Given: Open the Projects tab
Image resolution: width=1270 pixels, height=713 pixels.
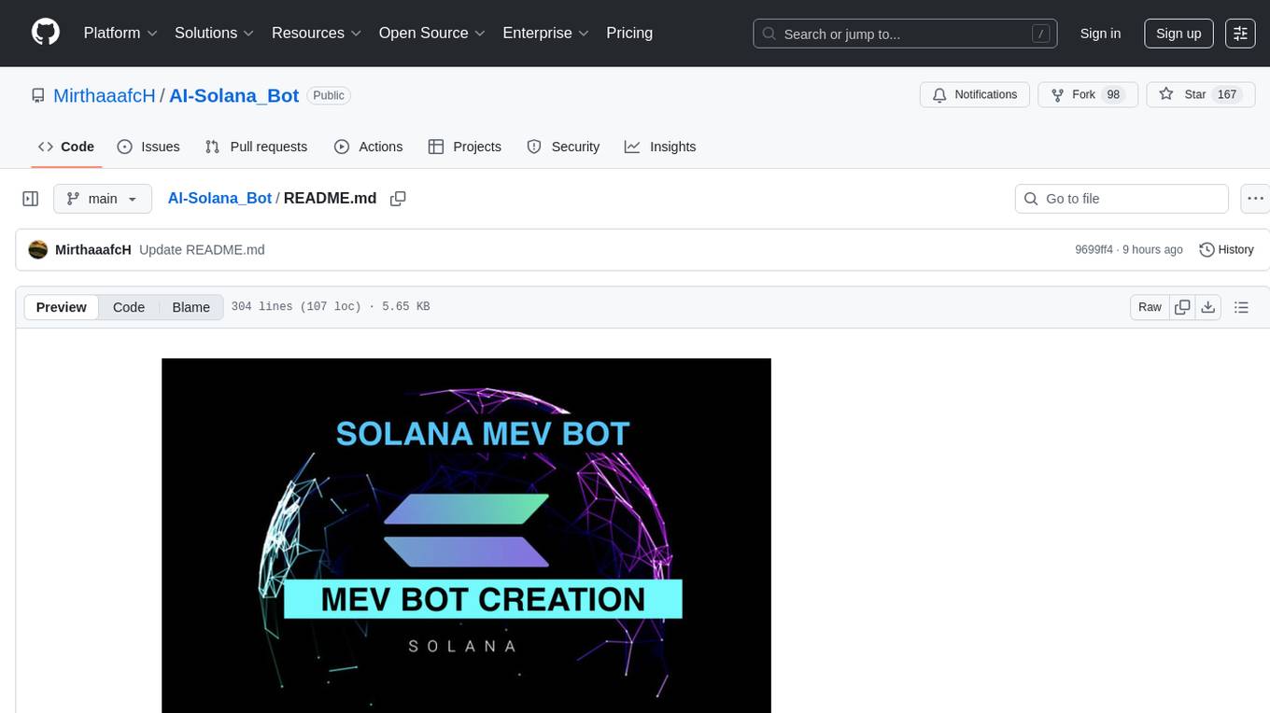Looking at the screenshot, I should point(465,147).
